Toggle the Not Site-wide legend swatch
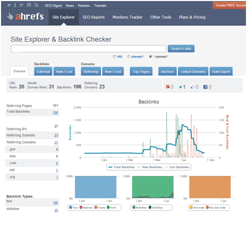The width and height of the screenshot is (247, 239). [207, 208]
